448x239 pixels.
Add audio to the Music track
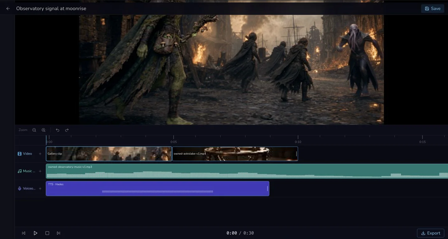pos(40,171)
